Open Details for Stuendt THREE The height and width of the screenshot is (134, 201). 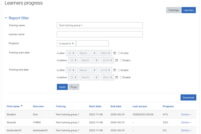click(x=186, y=122)
